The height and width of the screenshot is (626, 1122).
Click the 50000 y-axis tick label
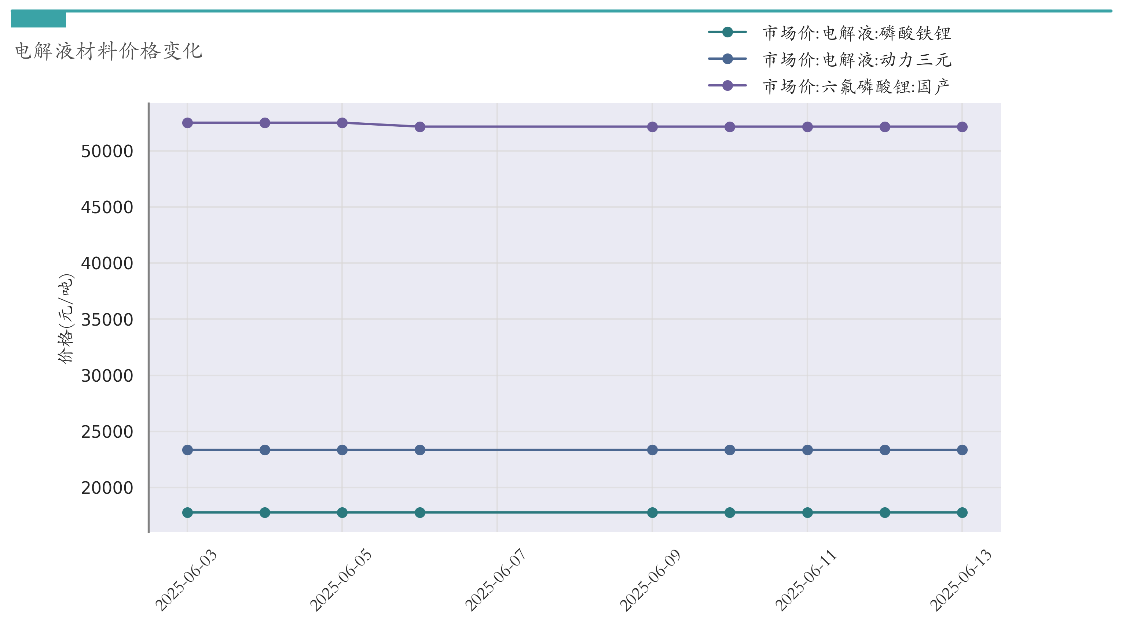107,151
